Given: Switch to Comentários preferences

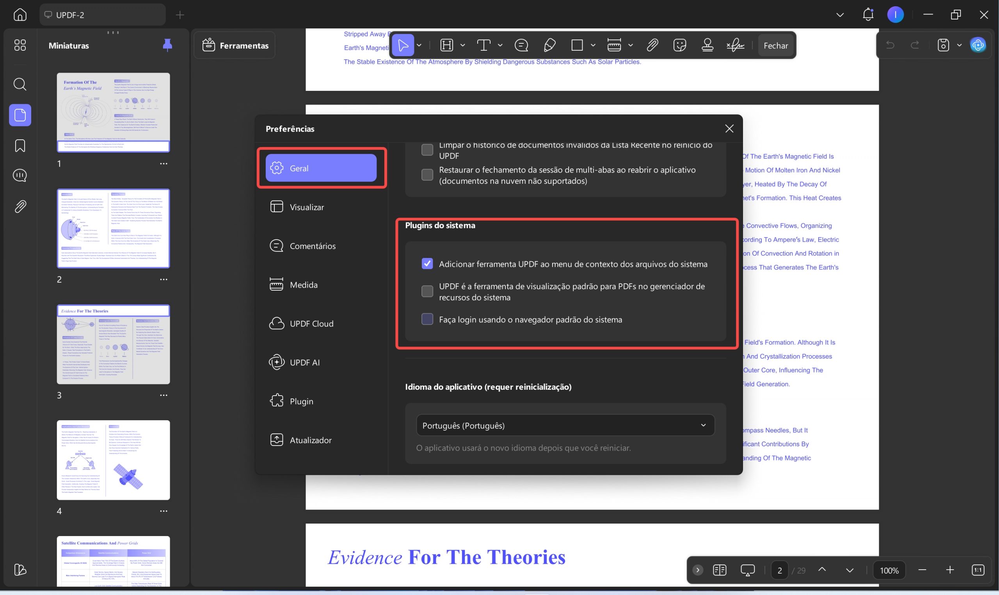Looking at the screenshot, I should click(321, 246).
